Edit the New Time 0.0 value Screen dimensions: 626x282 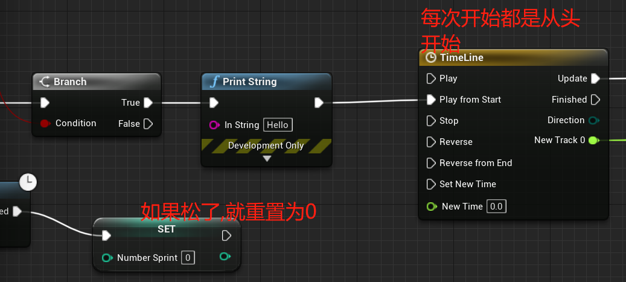[x=496, y=207]
